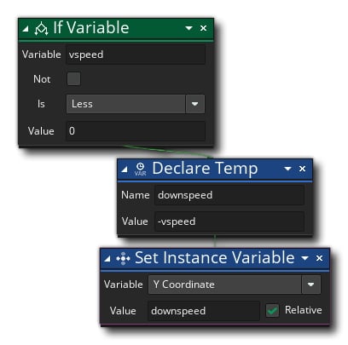Collapse the Declare Temp block triangle
Screen dimensions: 348x345
pos(125,170)
